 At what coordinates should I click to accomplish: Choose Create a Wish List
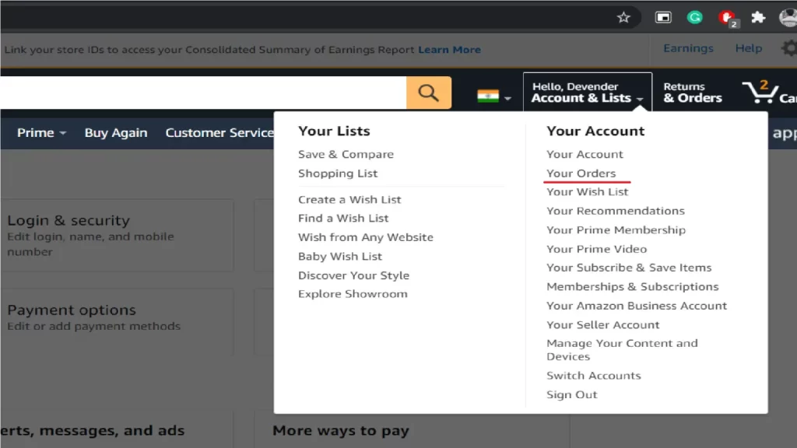[x=349, y=199]
